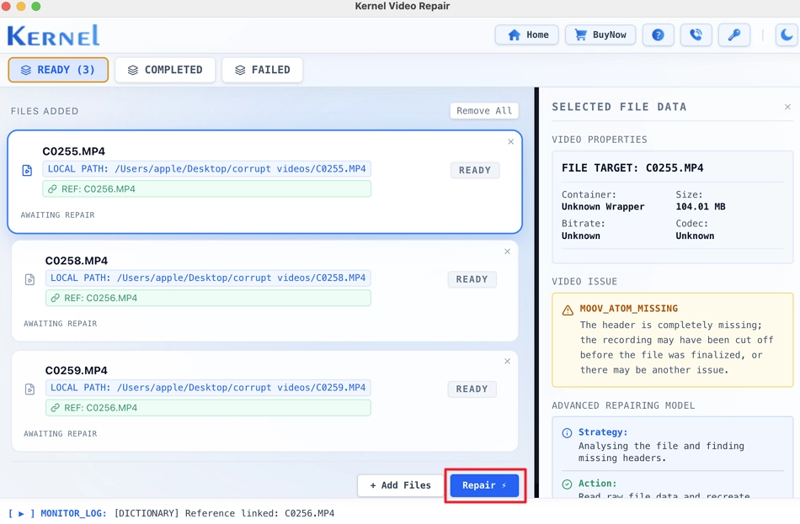Click the BuyNow cart button
This screenshot has width=800, height=524.
600,35
